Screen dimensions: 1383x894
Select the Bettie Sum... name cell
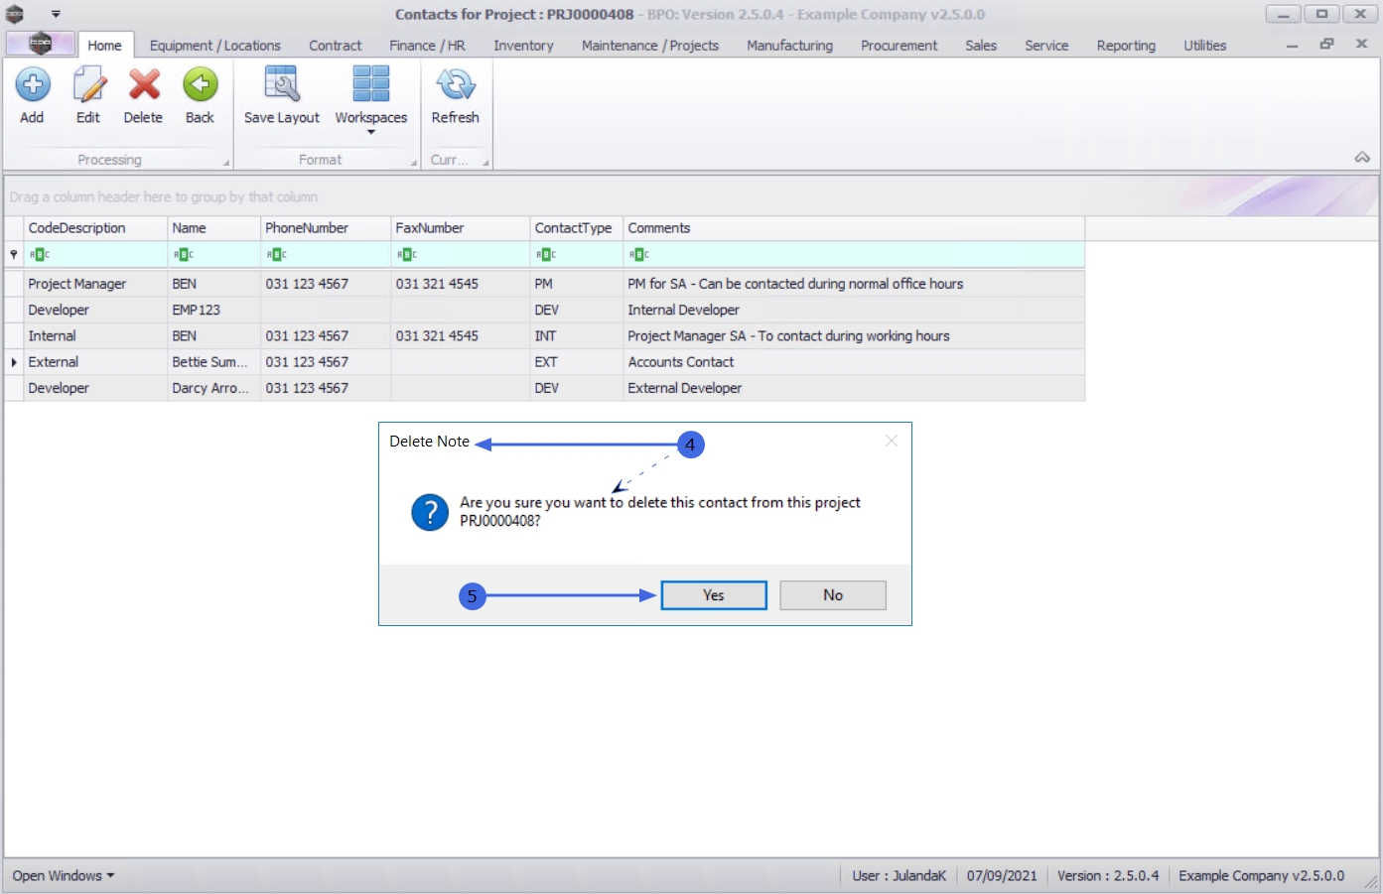click(x=213, y=362)
